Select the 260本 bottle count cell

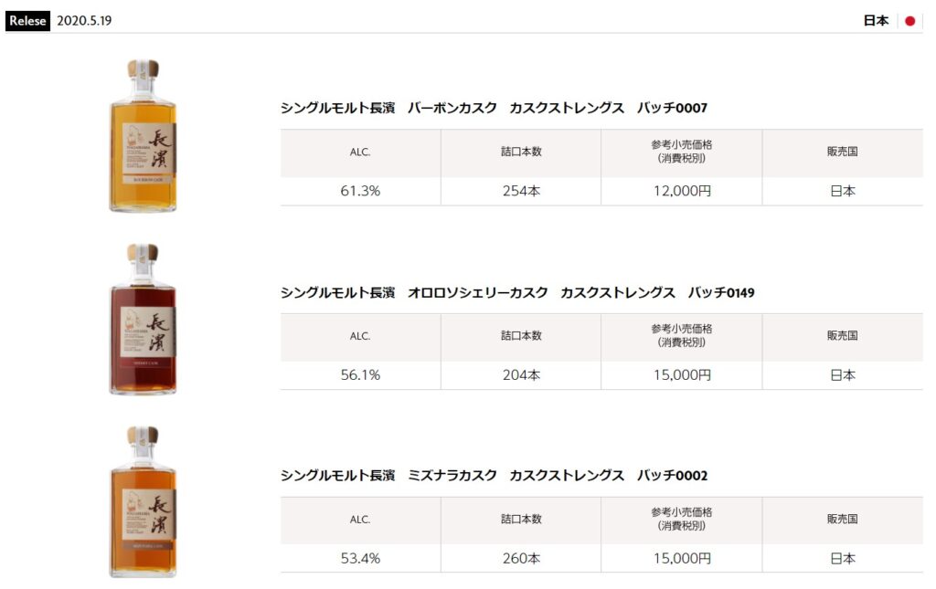[x=521, y=559]
